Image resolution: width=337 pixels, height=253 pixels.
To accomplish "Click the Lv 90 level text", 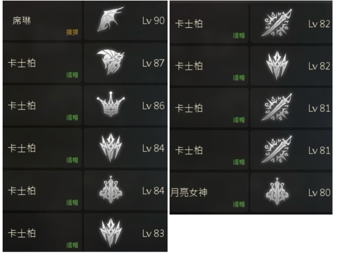I will pyautogui.click(x=153, y=21).
